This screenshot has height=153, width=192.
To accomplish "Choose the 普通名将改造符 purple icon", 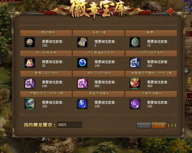I will tap(30, 83).
